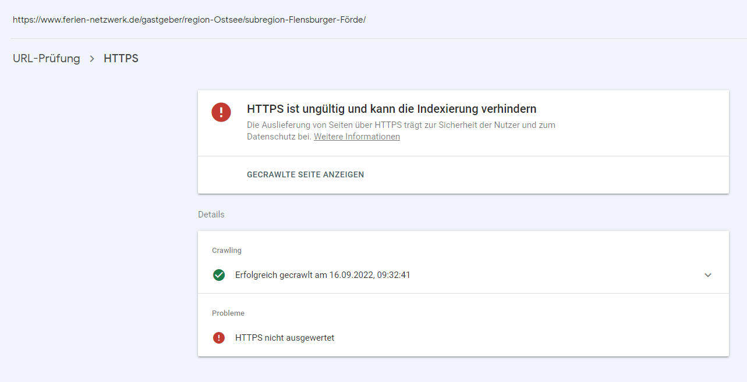Go back to URL-Prüfung via breadcrumb
This screenshot has width=747, height=382.
[47, 59]
